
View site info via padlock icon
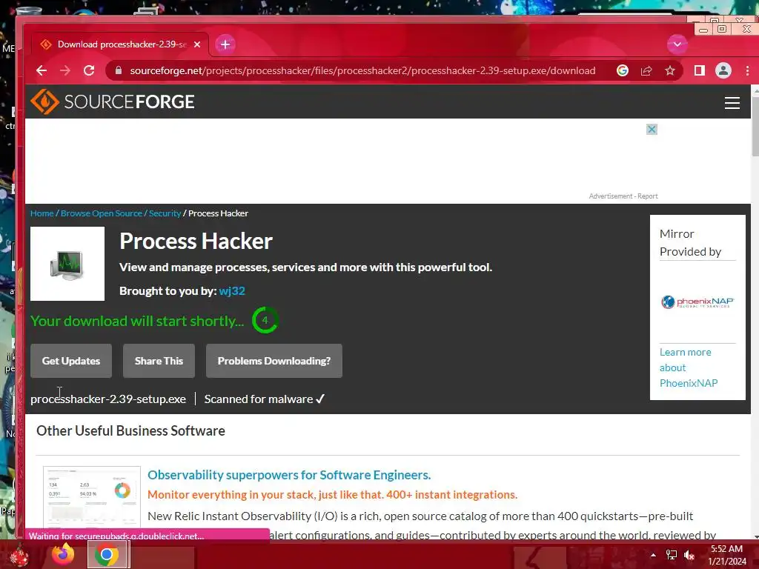pos(118,70)
